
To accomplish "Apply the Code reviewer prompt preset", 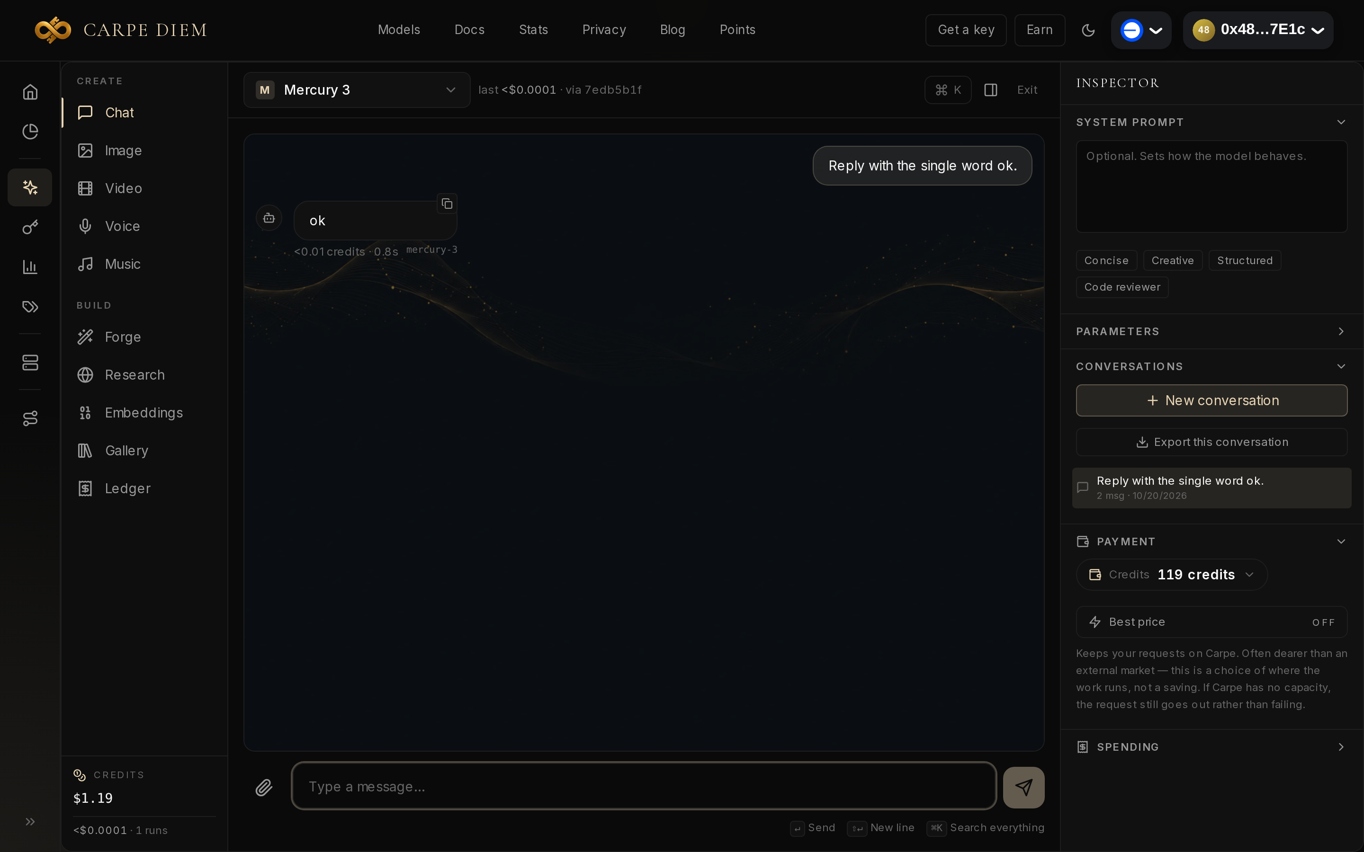I will click(x=1122, y=287).
